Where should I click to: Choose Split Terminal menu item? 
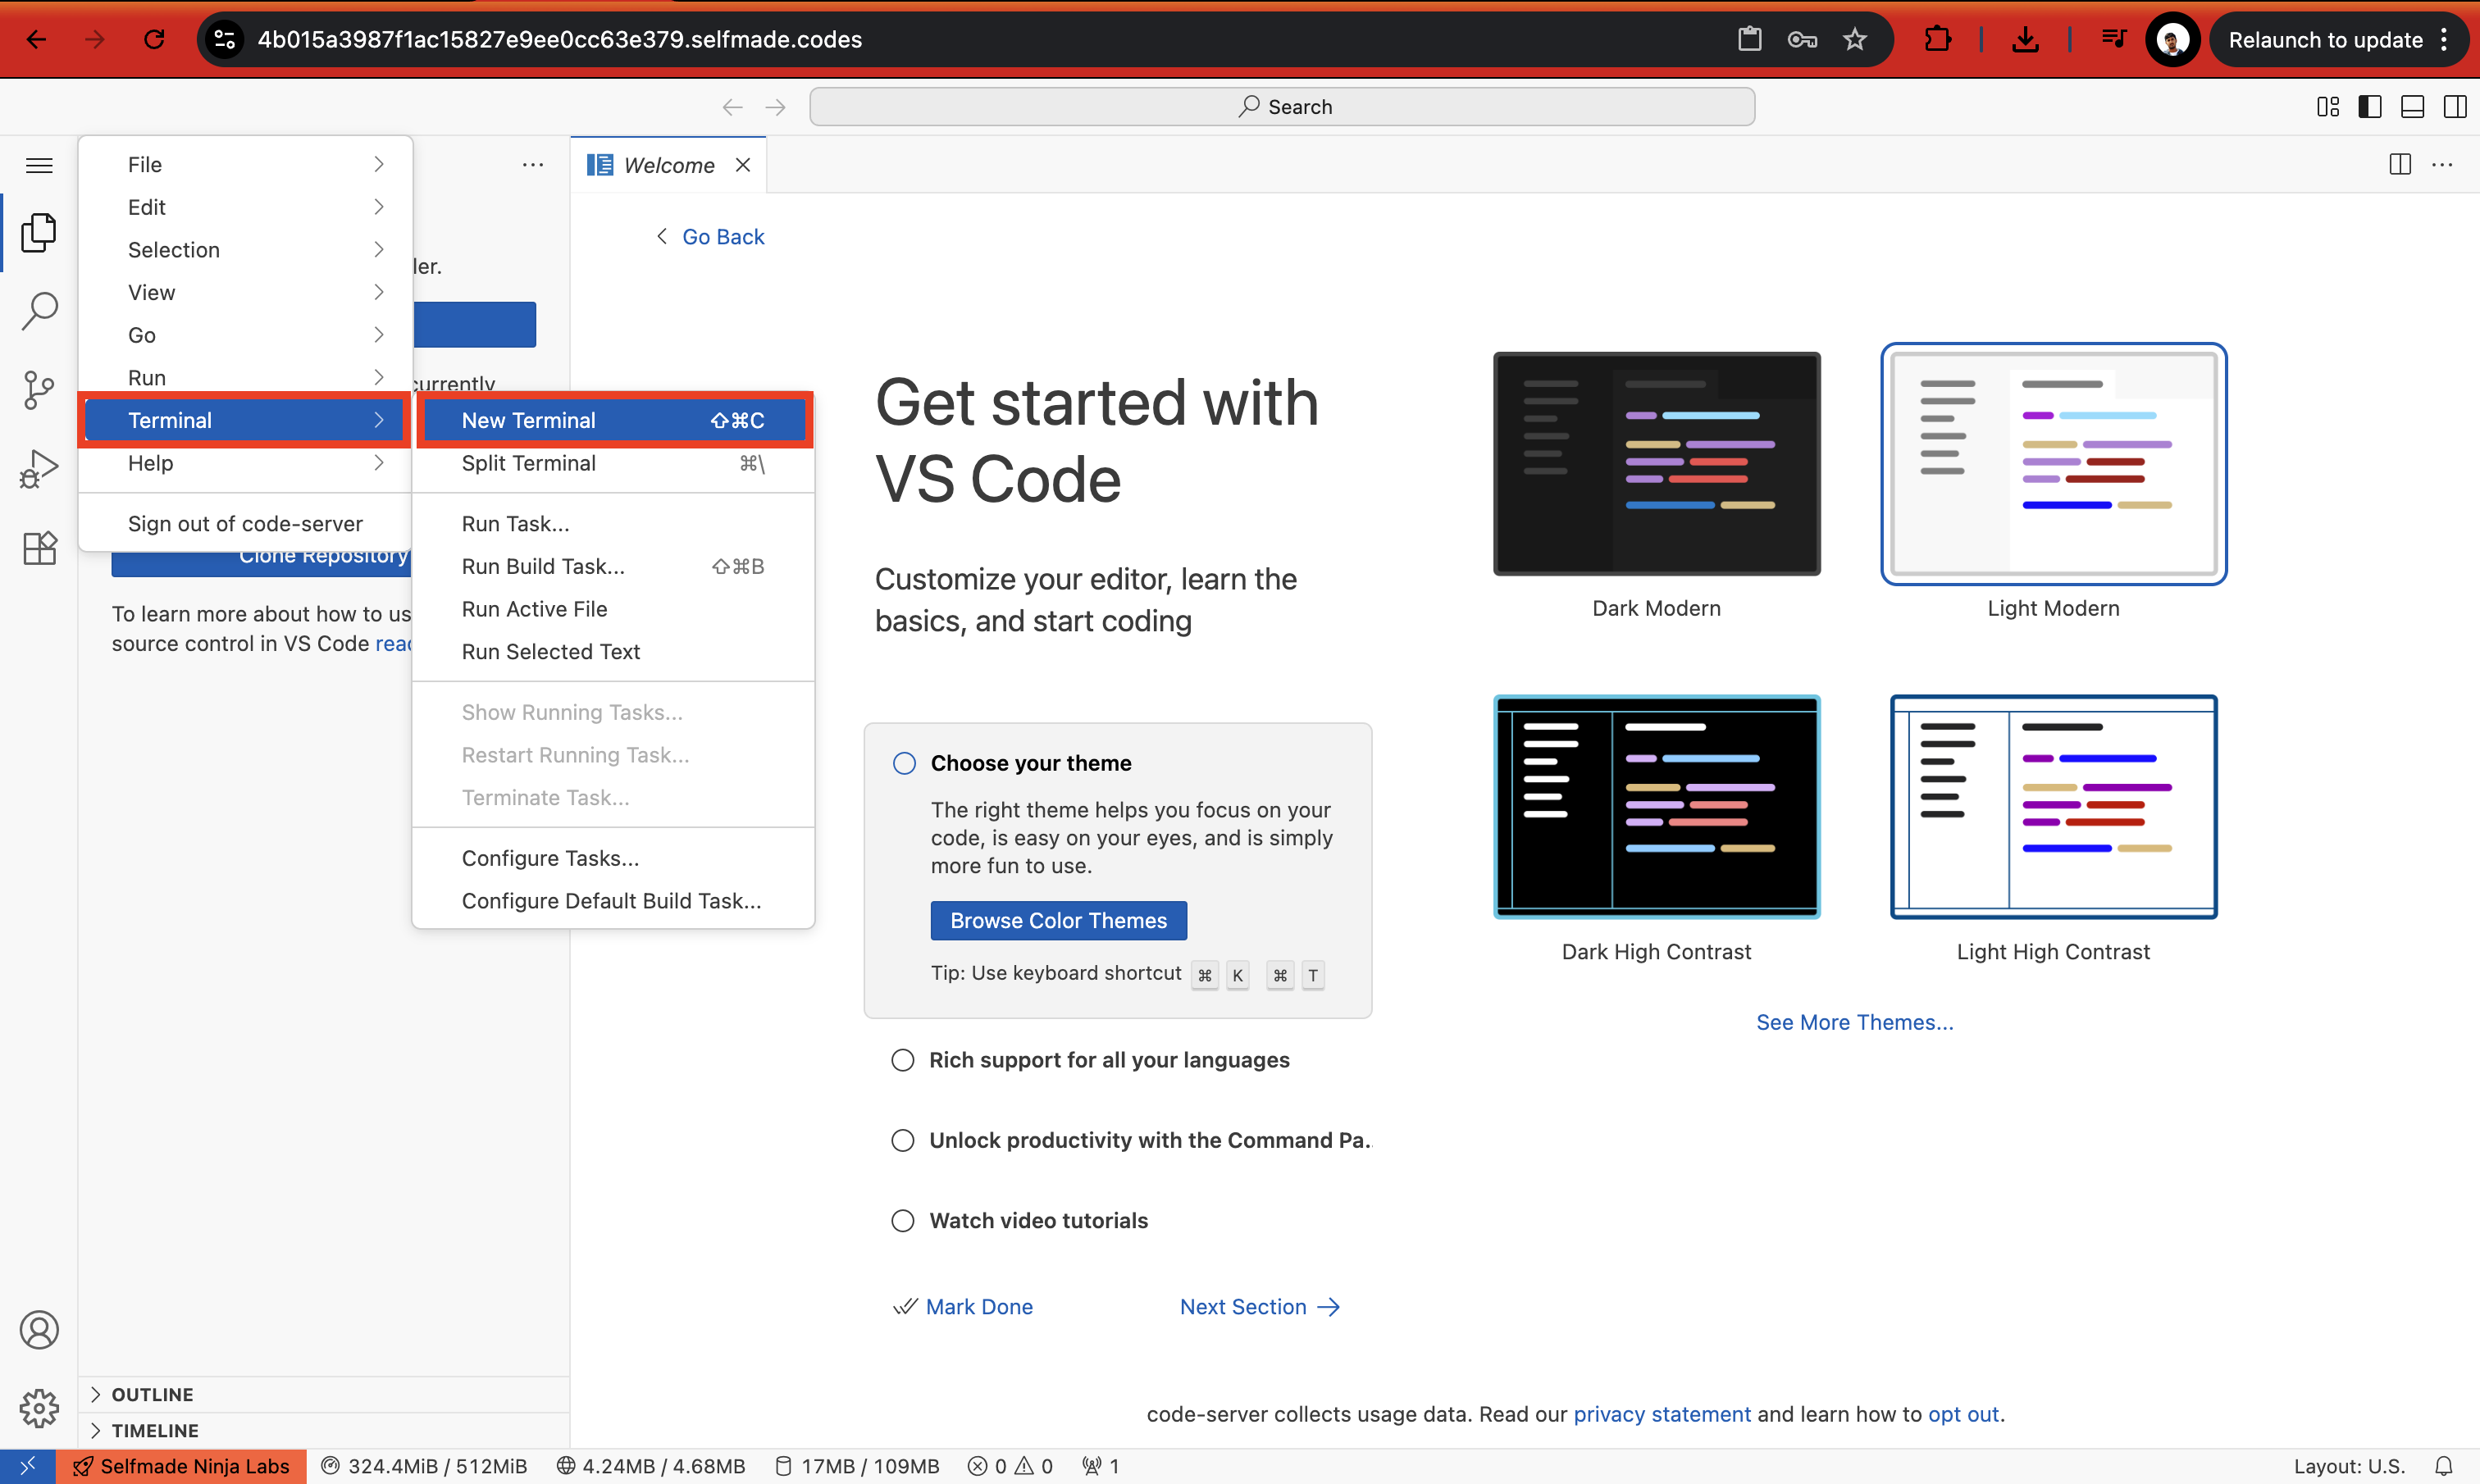point(613,463)
